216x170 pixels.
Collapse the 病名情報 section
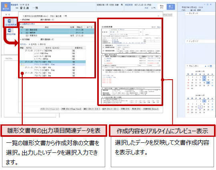(x=21, y=20)
